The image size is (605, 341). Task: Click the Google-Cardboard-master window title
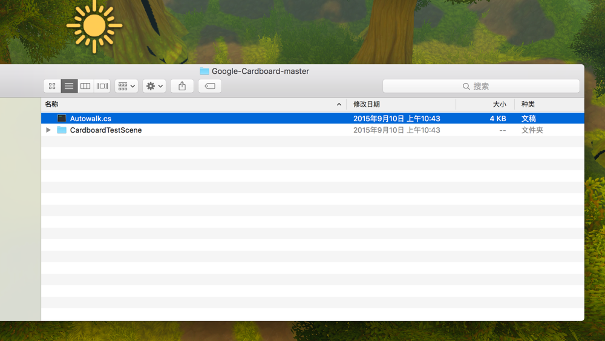[260, 71]
